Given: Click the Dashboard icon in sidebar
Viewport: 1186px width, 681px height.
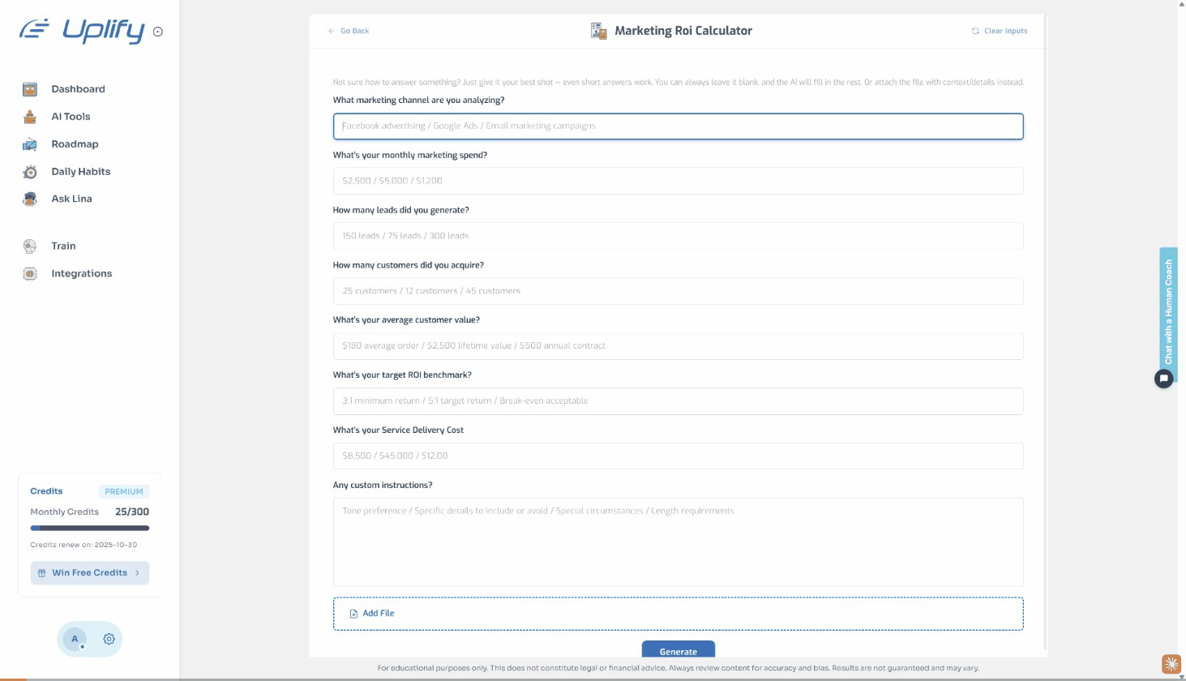Looking at the screenshot, I should click(x=30, y=89).
